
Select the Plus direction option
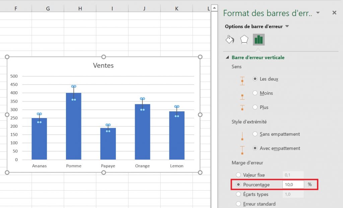[255, 107]
